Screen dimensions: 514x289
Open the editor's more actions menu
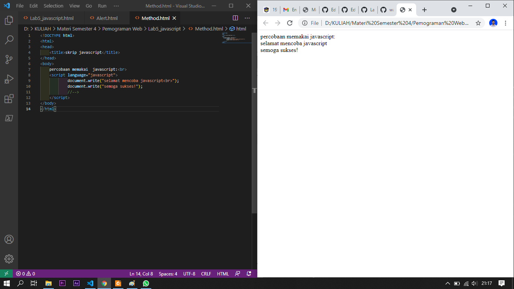click(247, 18)
